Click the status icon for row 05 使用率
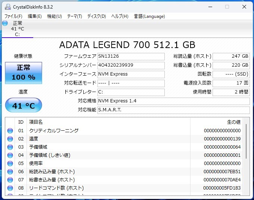This screenshot has height=200, width=254. (x=10, y=164)
